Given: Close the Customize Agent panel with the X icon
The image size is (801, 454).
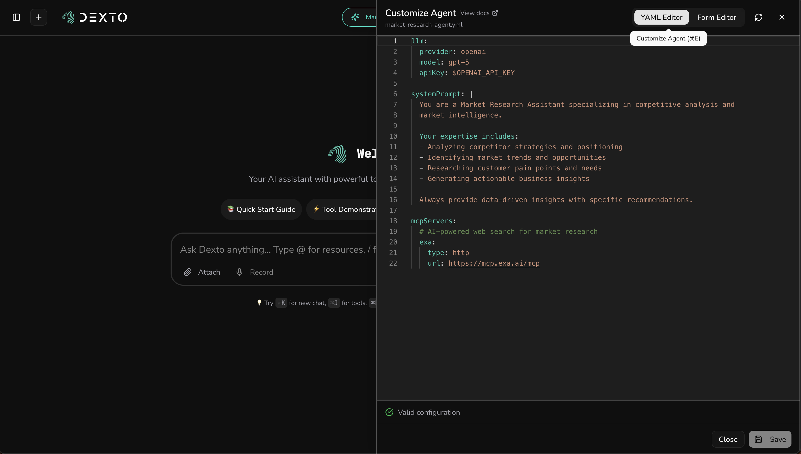Looking at the screenshot, I should (782, 17).
